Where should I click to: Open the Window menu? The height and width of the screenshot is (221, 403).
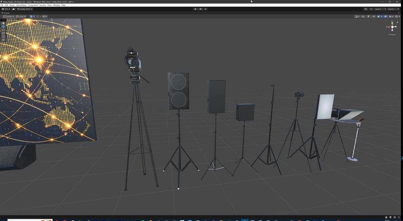56,5
